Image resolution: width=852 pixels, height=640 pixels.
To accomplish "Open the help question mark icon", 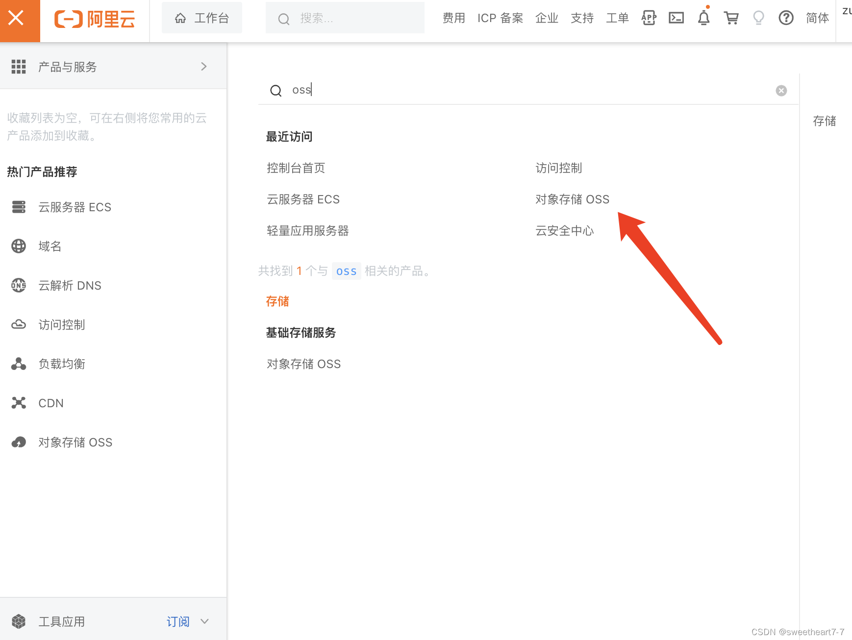I will pyautogui.click(x=786, y=18).
